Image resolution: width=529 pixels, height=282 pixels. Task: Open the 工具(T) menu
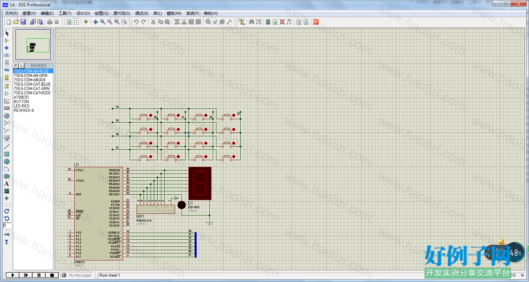(65, 13)
